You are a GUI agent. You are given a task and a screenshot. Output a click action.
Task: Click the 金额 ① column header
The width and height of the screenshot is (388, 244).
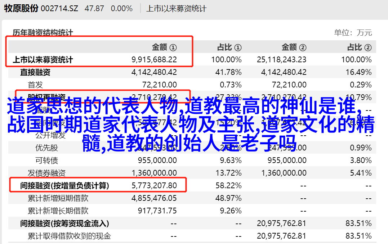164,47
